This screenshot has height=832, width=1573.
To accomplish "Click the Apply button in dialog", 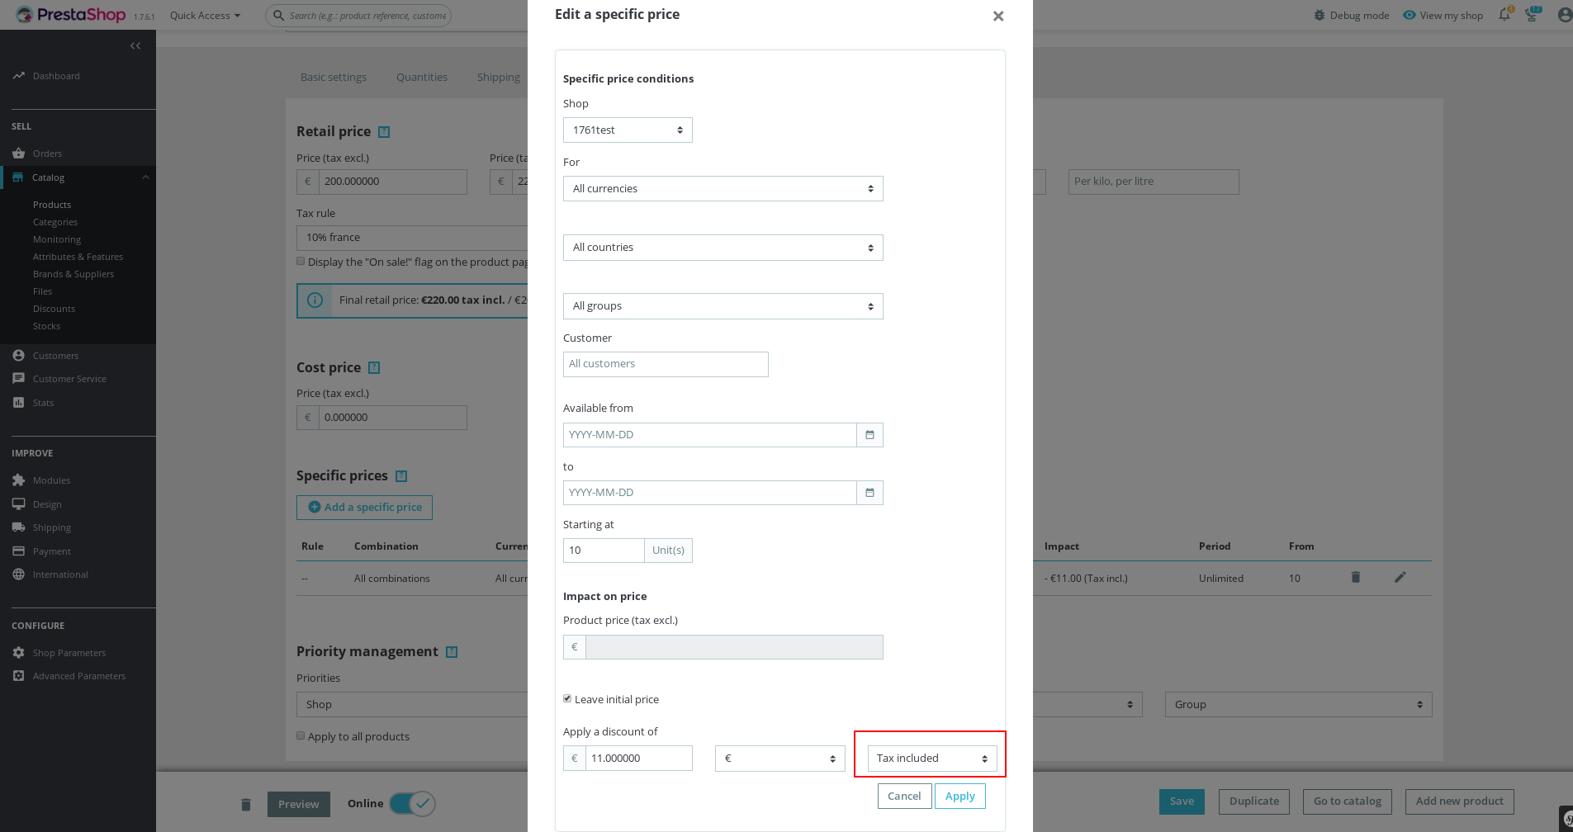I will click(x=960, y=797).
